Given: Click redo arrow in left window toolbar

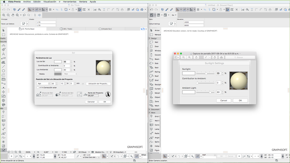Looking at the screenshot, I should pyautogui.click(x=8, y=10).
